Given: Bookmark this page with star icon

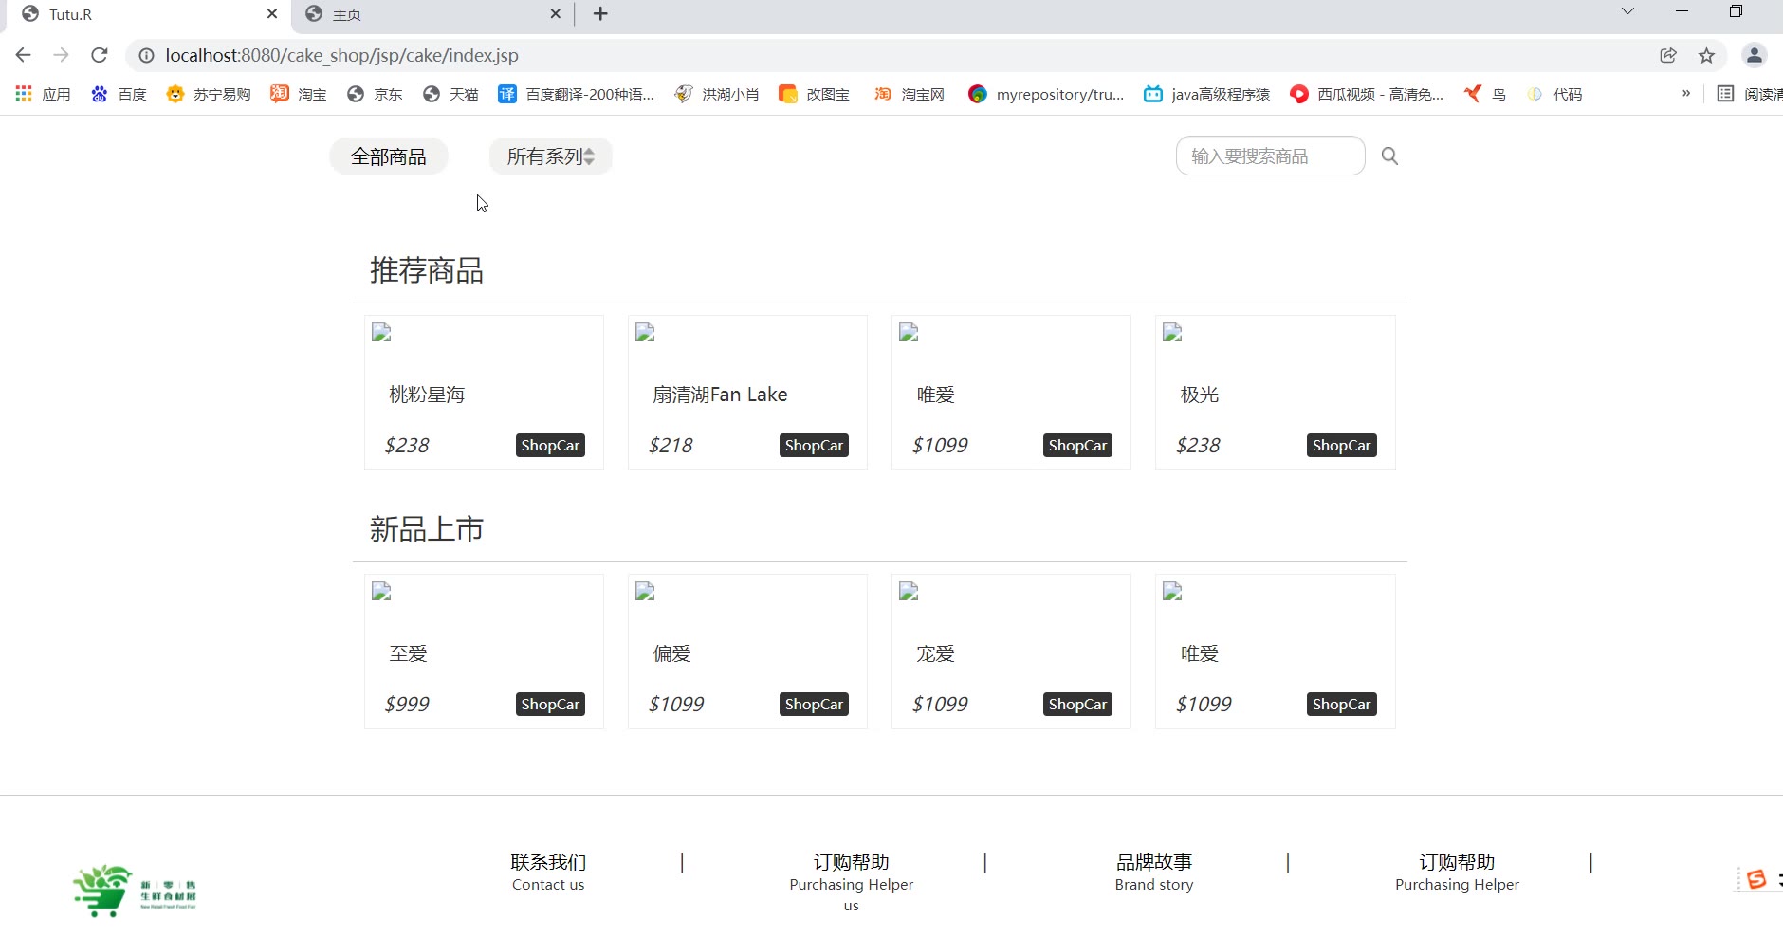Looking at the screenshot, I should (x=1706, y=55).
